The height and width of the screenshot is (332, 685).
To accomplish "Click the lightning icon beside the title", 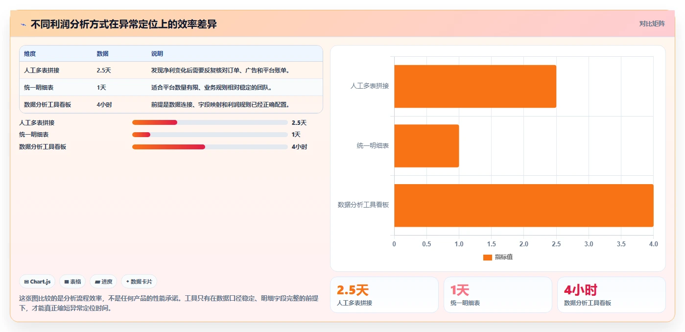I will coord(24,24).
